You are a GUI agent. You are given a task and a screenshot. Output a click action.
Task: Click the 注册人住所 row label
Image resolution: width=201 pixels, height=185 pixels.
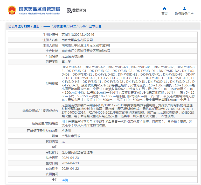pyautogui.click(x=50, y=46)
